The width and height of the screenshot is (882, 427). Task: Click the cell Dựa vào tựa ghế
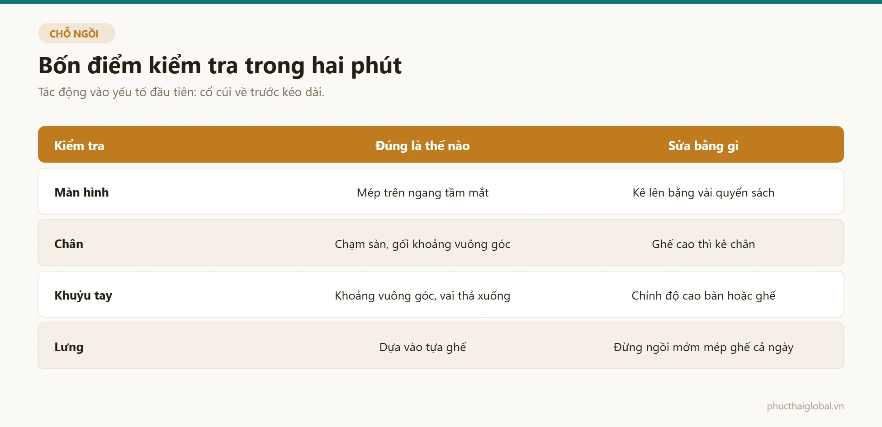point(422,347)
